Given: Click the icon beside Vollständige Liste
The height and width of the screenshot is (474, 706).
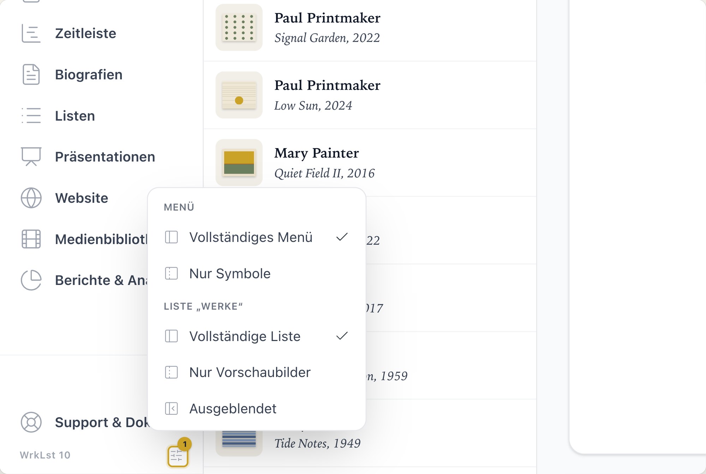Looking at the screenshot, I should (x=172, y=336).
